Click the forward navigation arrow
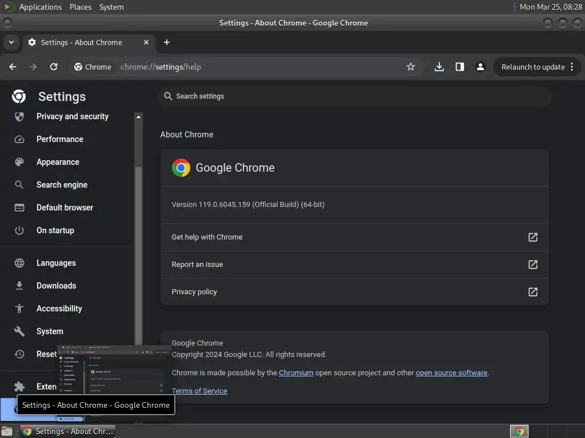This screenshot has height=438, width=585. tap(33, 67)
